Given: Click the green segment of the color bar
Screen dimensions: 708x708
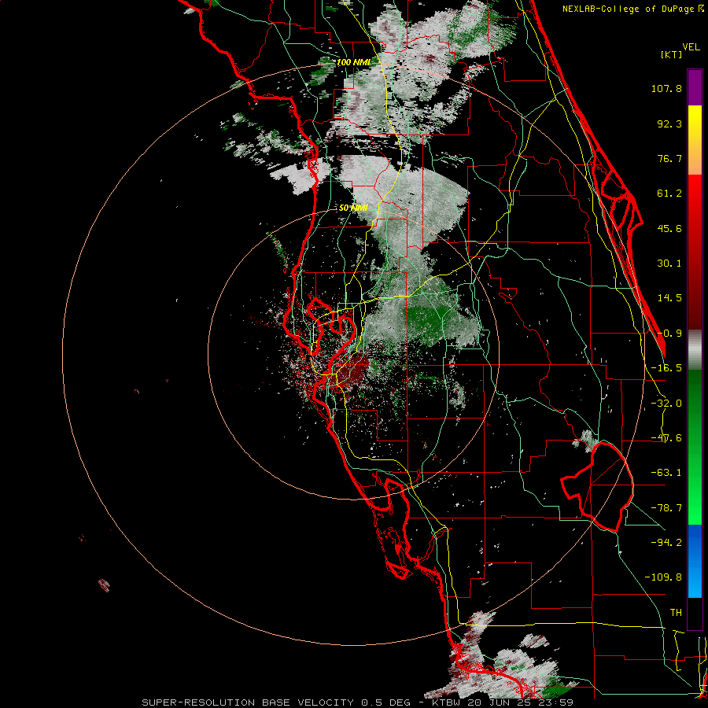Looking at the screenshot, I should pyautogui.click(x=695, y=447).
